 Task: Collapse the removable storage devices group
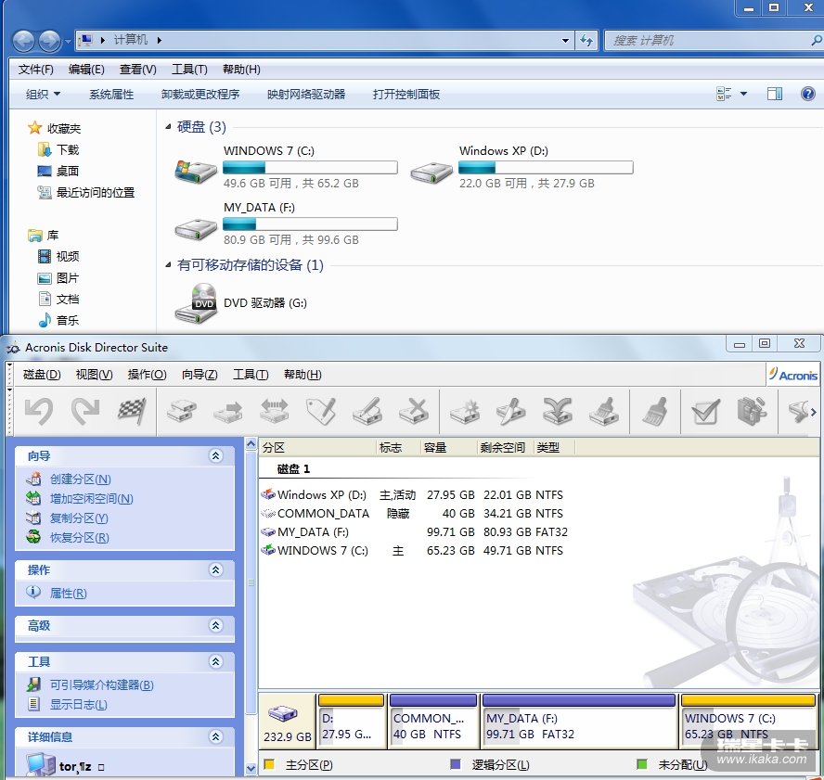coord(168,264)
